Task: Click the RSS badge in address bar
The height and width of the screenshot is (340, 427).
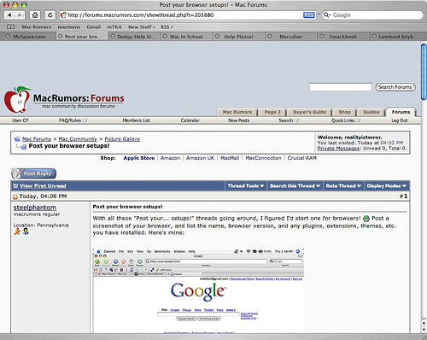Action: click(x=309, y=15)
